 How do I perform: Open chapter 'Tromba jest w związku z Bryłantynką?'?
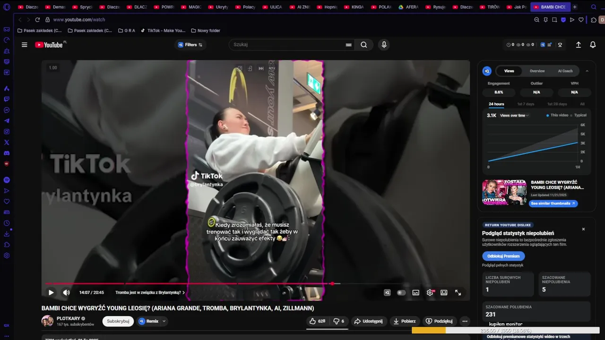(150, 292)
